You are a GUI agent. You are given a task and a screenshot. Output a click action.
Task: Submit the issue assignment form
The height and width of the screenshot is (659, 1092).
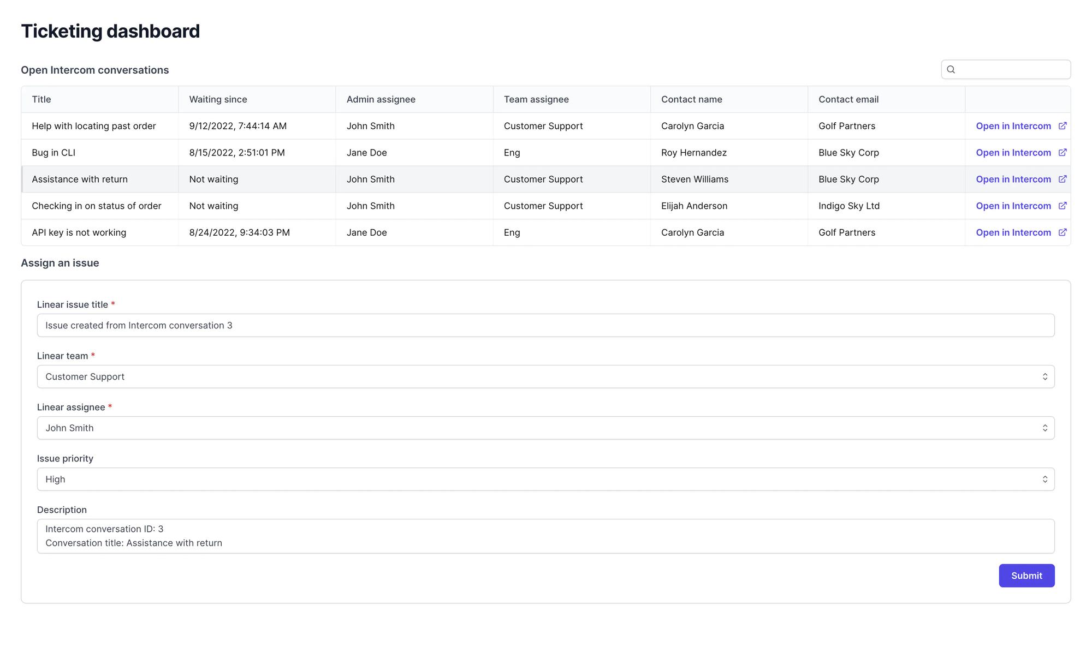[x=1026, y=576]
